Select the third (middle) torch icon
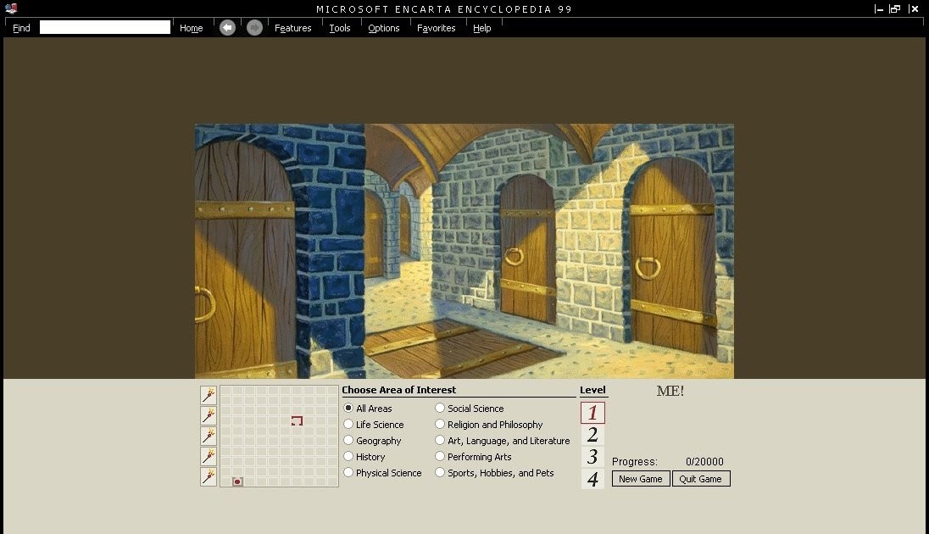Image resolution: width=929 pixels, height=534 pixels. [x=209, y=436]
